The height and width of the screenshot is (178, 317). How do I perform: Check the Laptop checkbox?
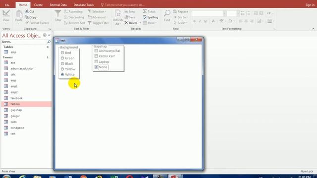[x=96, y=61]
